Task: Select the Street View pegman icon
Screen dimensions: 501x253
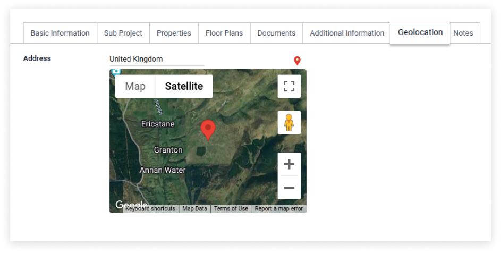Action: 289,123
